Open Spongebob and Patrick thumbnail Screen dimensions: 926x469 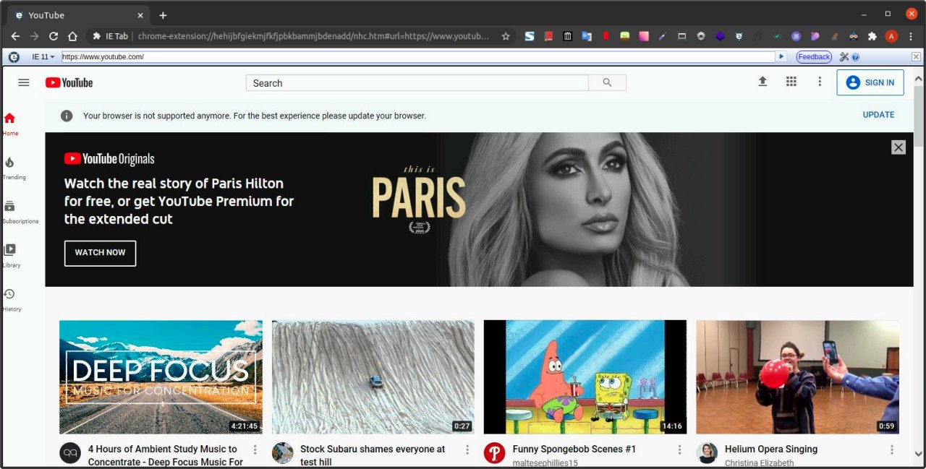585,377
